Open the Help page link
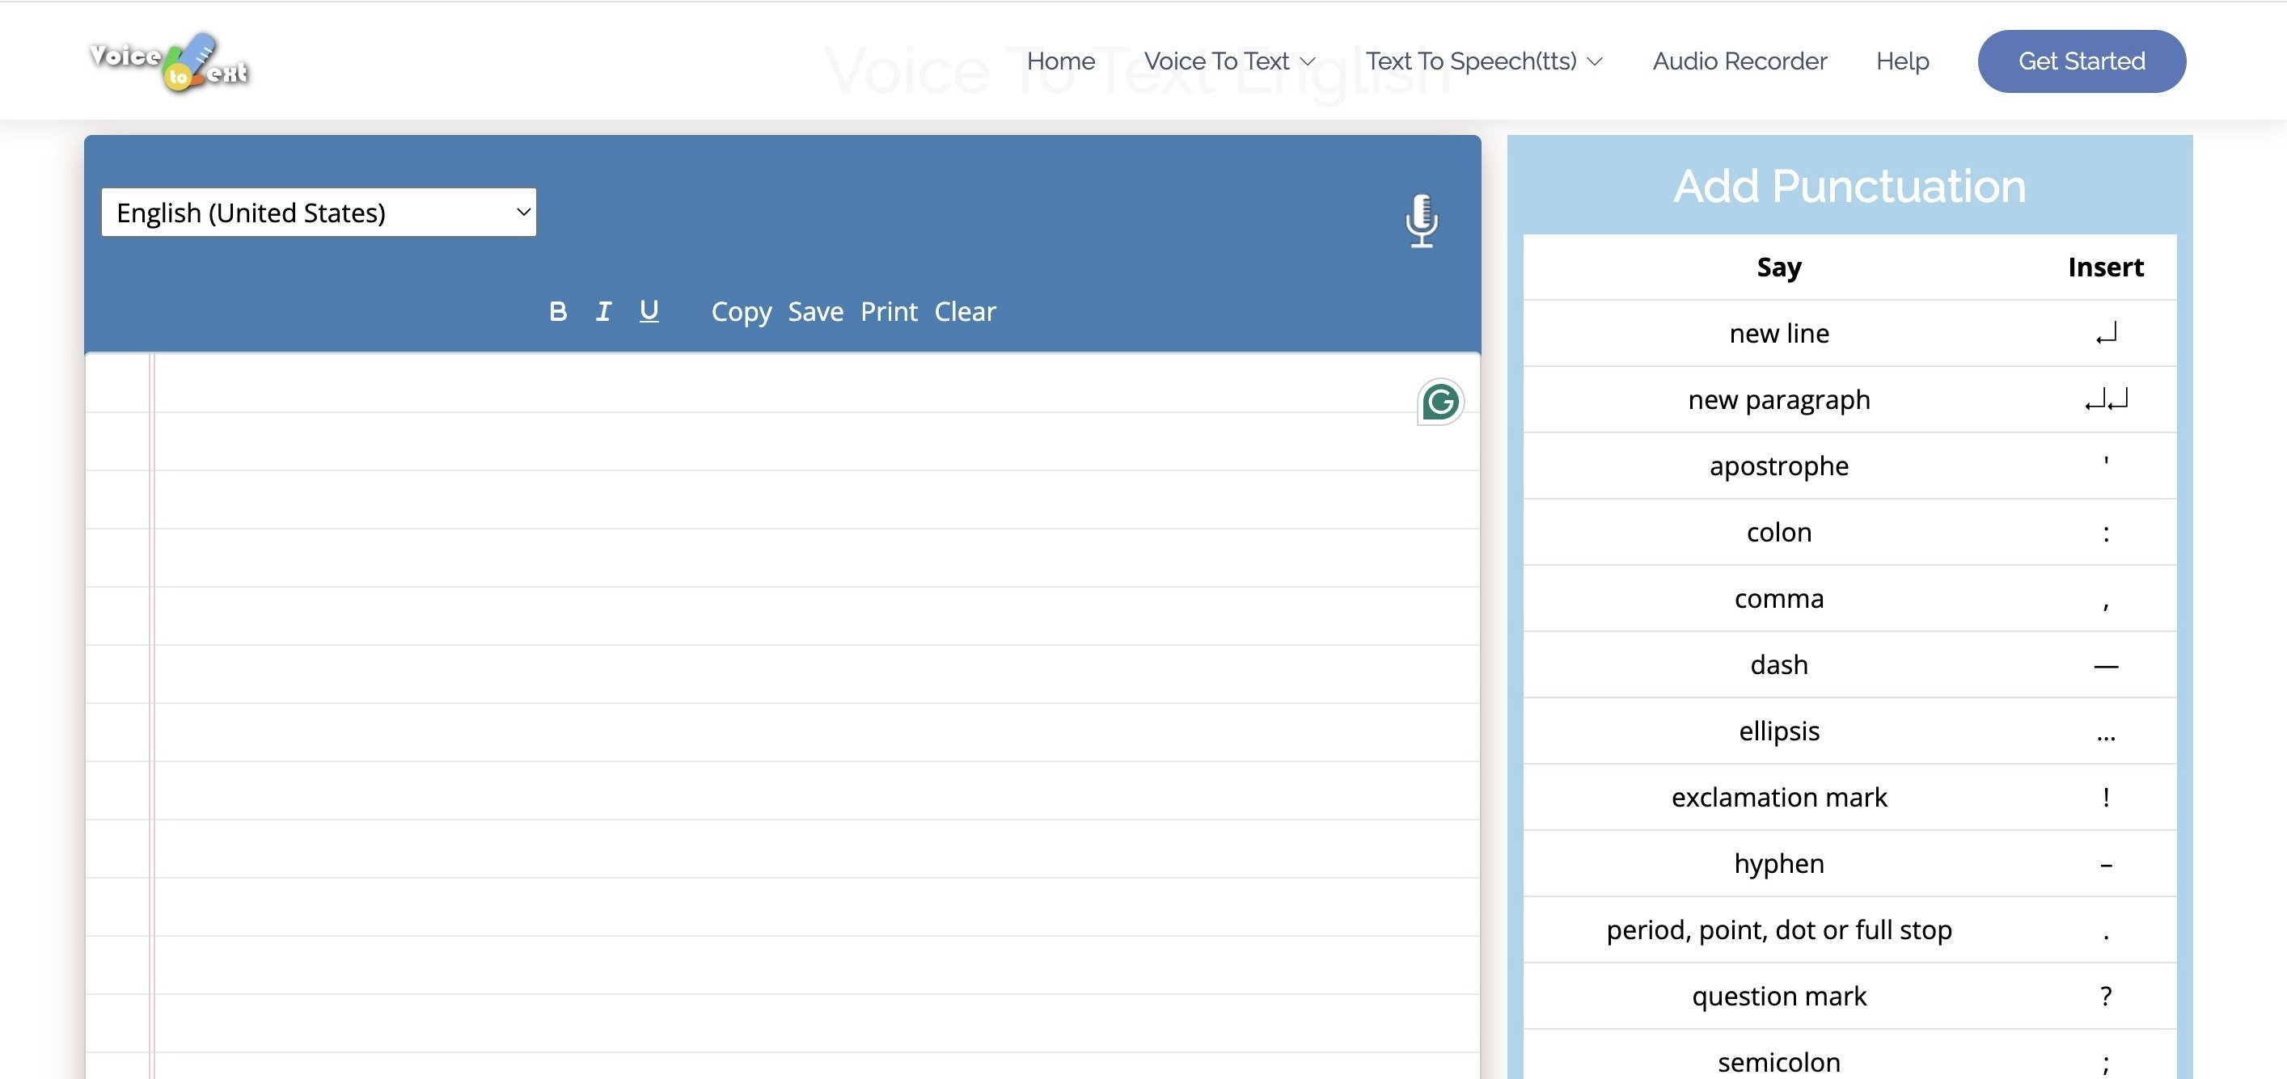Image resolution: width=2287 pixels, height=1079 pixels. point(1902,61)
